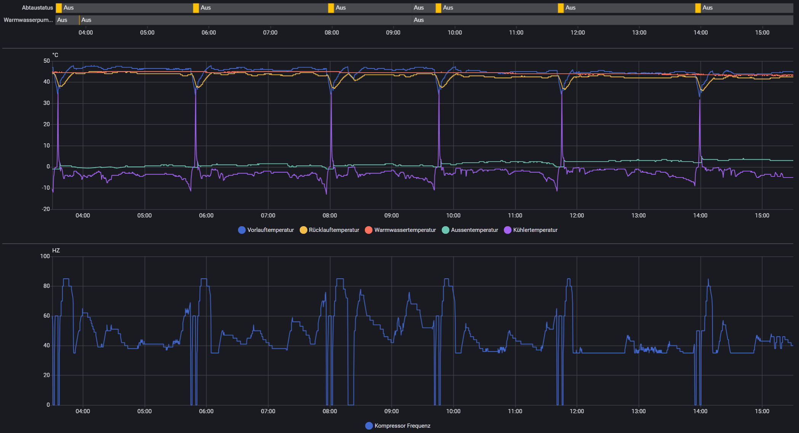Image resolution: width=799 pixels, height=433 pixels.
Task: Click the Abtaustatus row label
Action: [x=37, y=8]
